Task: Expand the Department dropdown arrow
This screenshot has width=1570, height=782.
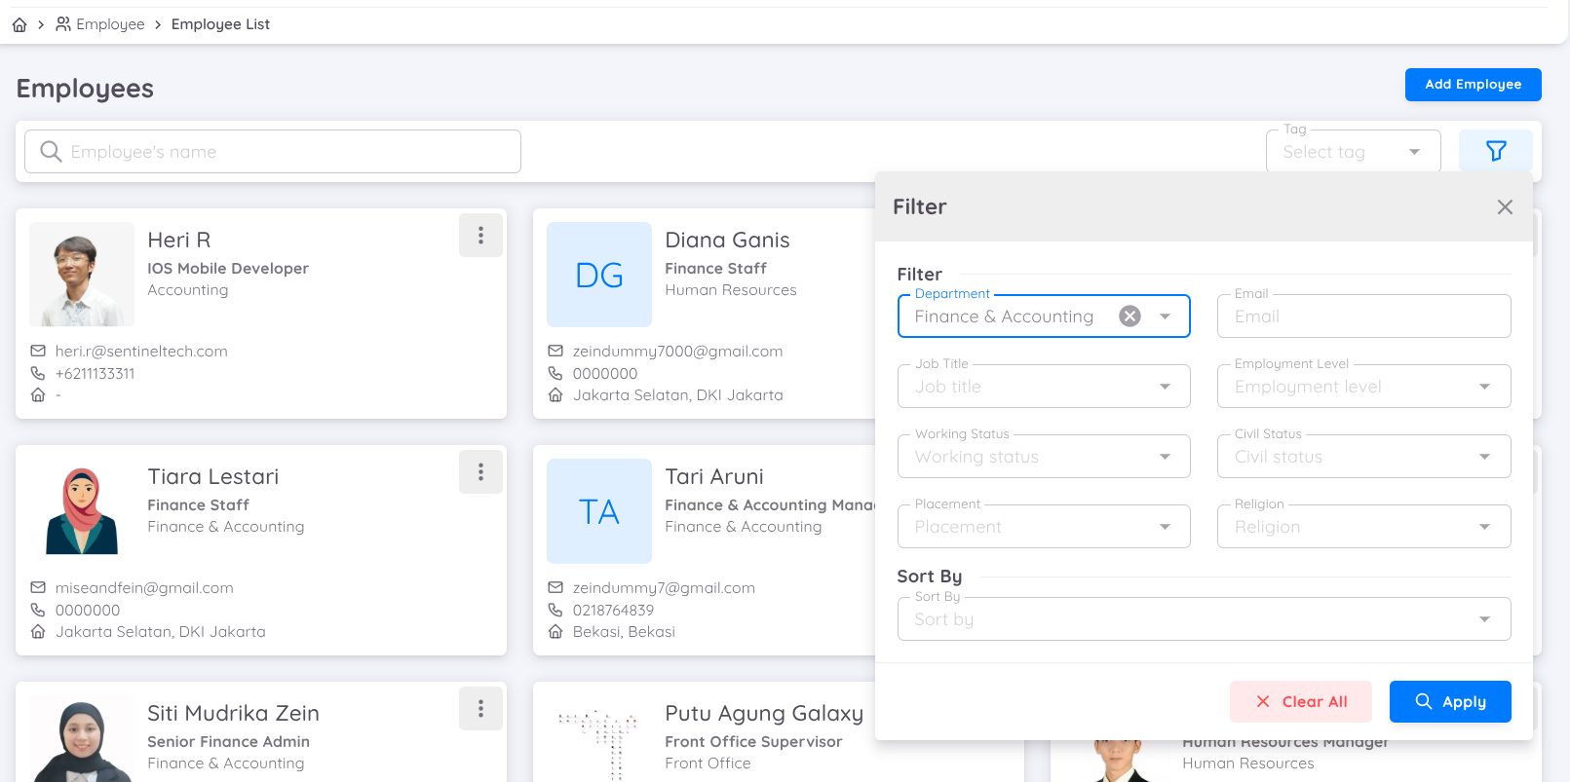Action: [1165, 317]
